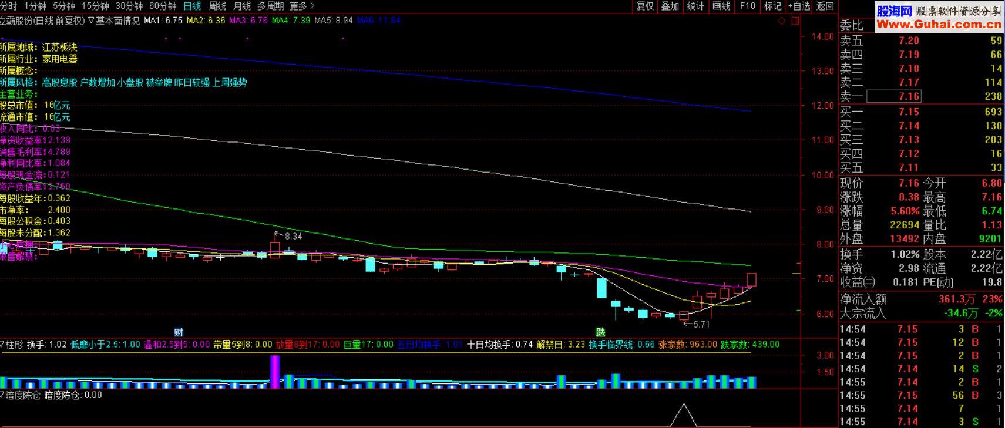Click the 卖五 row price 7.20
Viewport: 1005px width, 428px height.
pyautogui.click(x=909, y=41)
